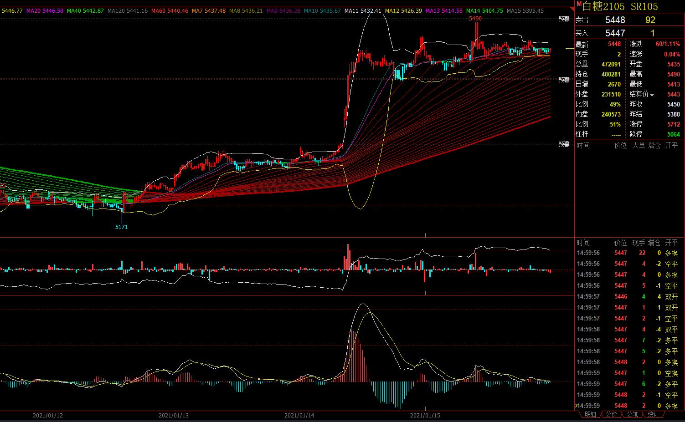Switch to the 分价 tab

click(611, 414)
